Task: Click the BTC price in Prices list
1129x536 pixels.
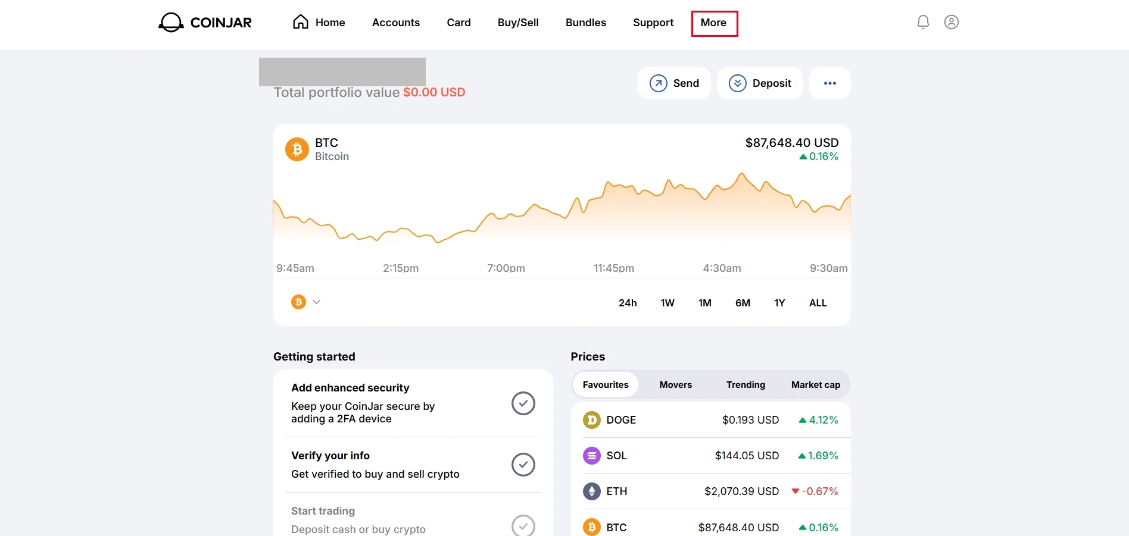Action: [738, 528]
